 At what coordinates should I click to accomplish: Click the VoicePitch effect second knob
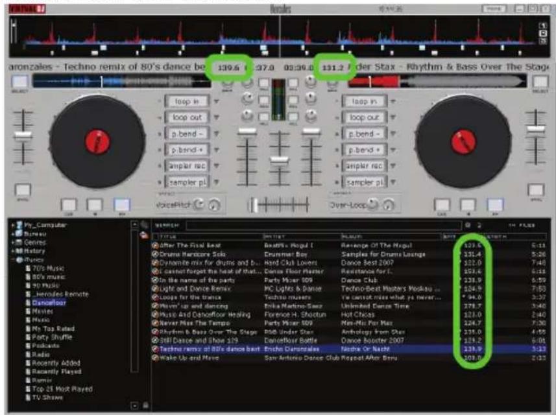[x=214, y=205]
